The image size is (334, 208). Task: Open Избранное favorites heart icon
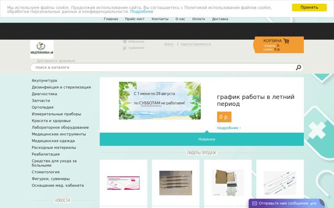[x=125, y=42]
